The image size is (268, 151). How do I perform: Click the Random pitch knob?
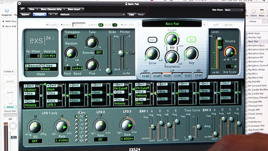71,53
